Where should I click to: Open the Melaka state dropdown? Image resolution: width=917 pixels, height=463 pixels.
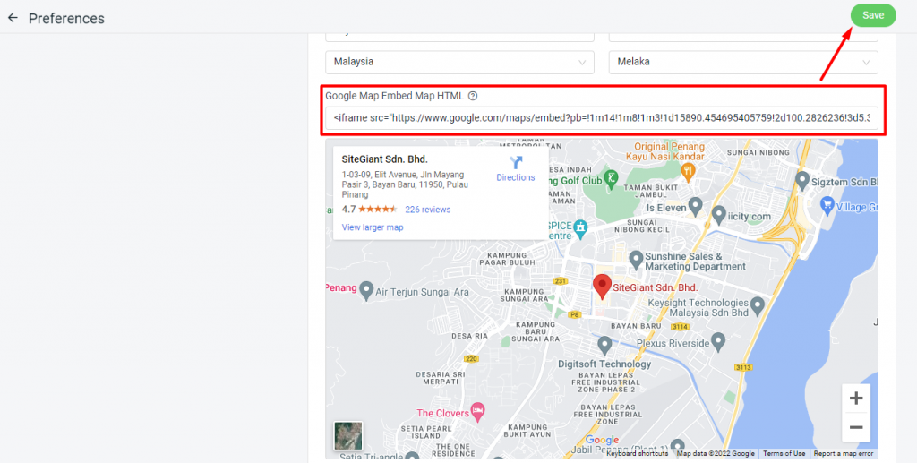pyautogui.click(x=743, y=62)
